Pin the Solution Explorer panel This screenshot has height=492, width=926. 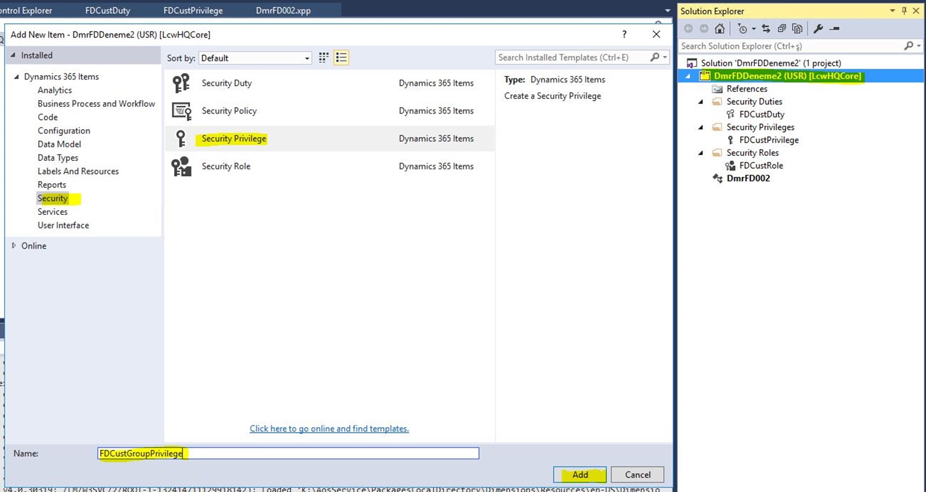(x=904, y=11)
